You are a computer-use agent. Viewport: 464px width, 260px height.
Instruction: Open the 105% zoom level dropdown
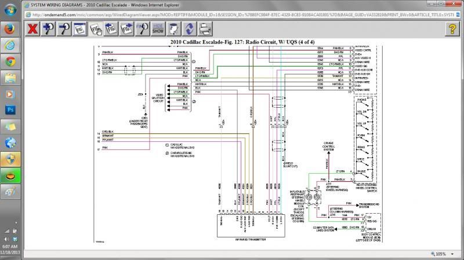(452, 254)
